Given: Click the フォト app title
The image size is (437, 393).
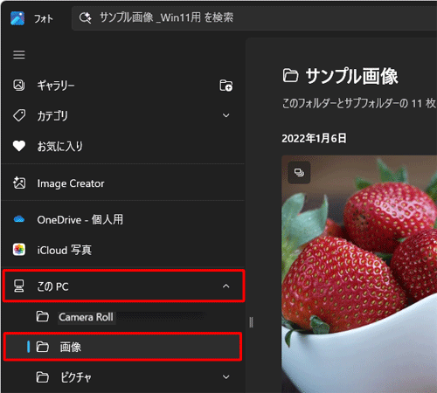Looking at the screenshot, I should tap(44, 19).
